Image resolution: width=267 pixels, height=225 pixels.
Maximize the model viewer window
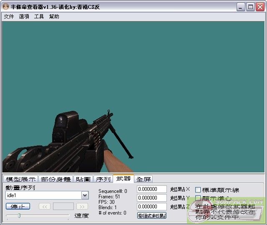[250, 7]
